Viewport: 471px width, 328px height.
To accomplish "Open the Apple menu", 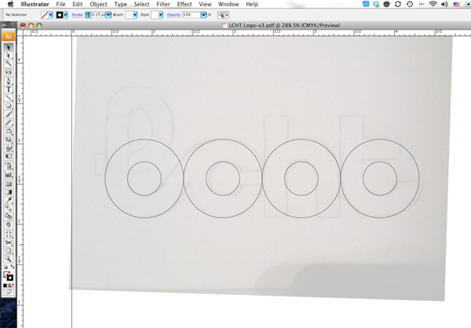I will (x=10, y=4).
